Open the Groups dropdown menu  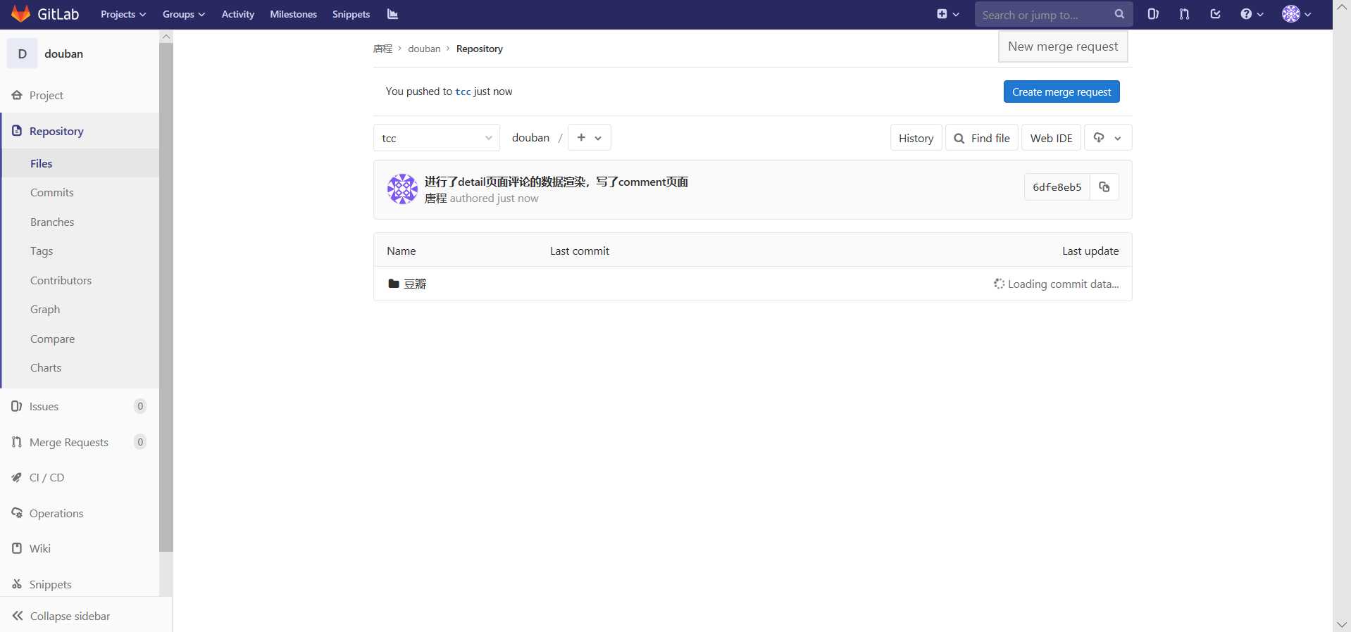tap(183, 14)
